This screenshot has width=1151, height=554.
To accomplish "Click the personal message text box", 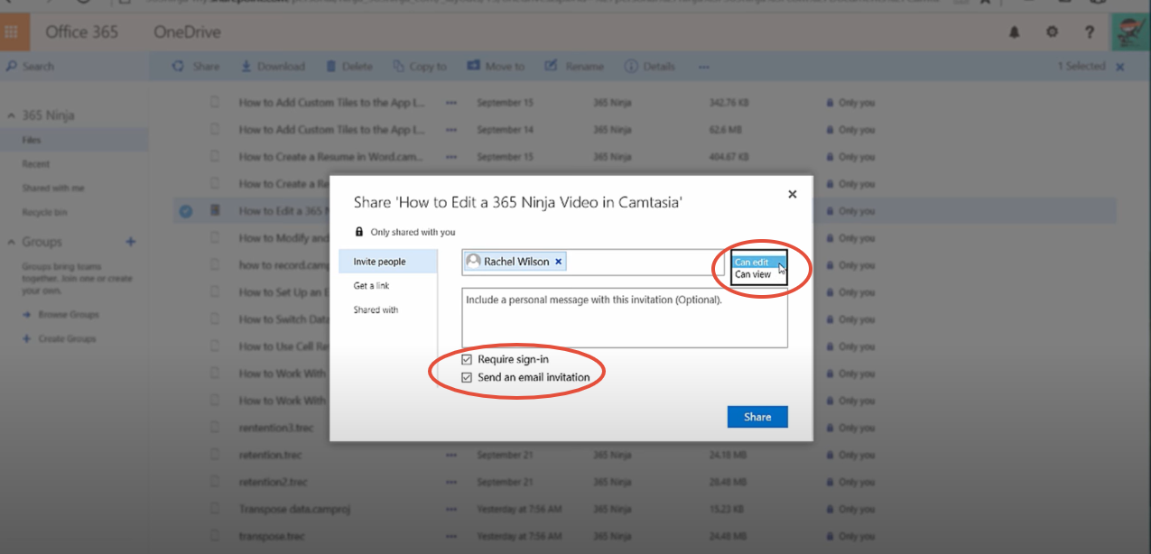I will pyautogui.click(x=625, y=318).
